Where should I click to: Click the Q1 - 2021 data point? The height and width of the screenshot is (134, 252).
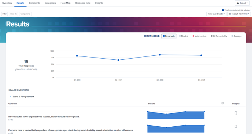pos(77,56)
